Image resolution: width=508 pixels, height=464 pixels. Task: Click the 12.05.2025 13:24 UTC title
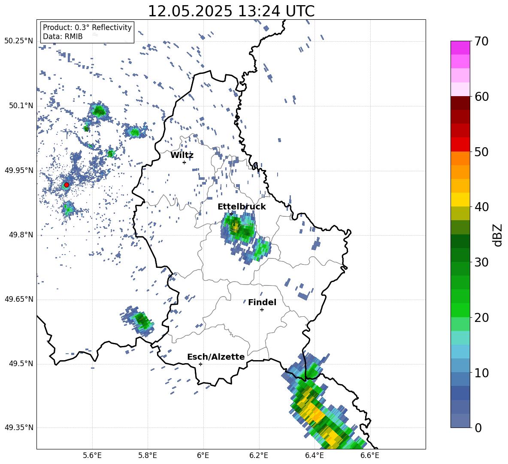(x=231, y=11)
